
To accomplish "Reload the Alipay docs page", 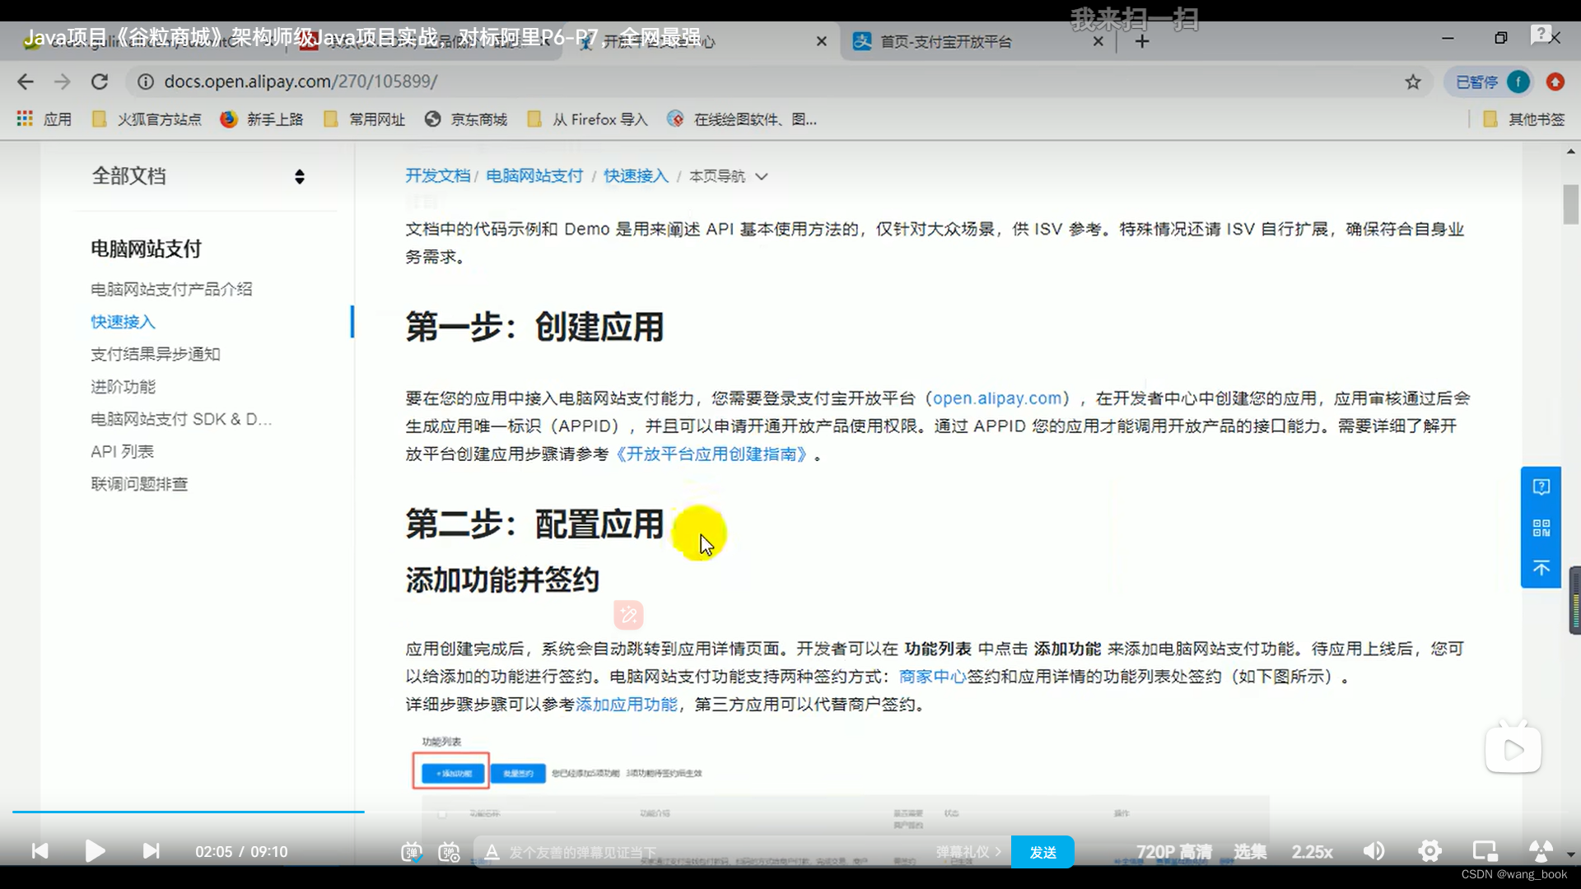I will pos(100,81).
